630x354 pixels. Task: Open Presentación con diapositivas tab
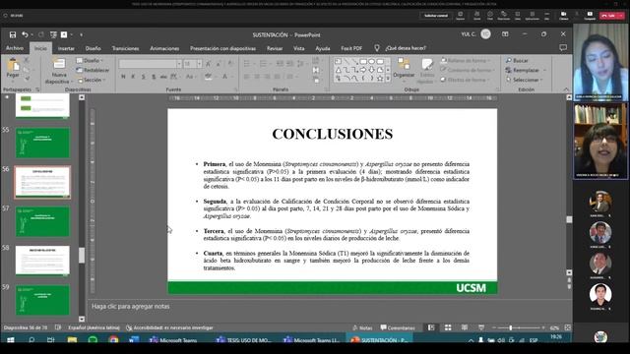(x=222, y=48)
